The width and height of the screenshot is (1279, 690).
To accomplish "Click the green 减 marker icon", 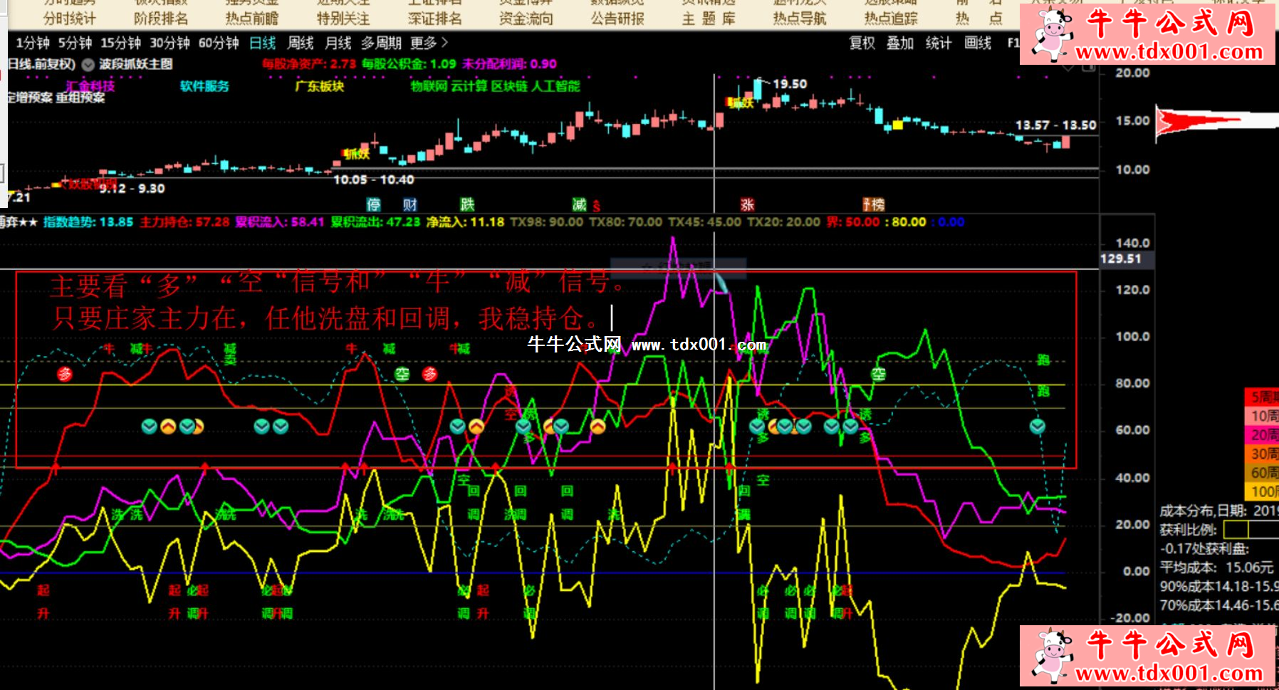I will (580, 205).
